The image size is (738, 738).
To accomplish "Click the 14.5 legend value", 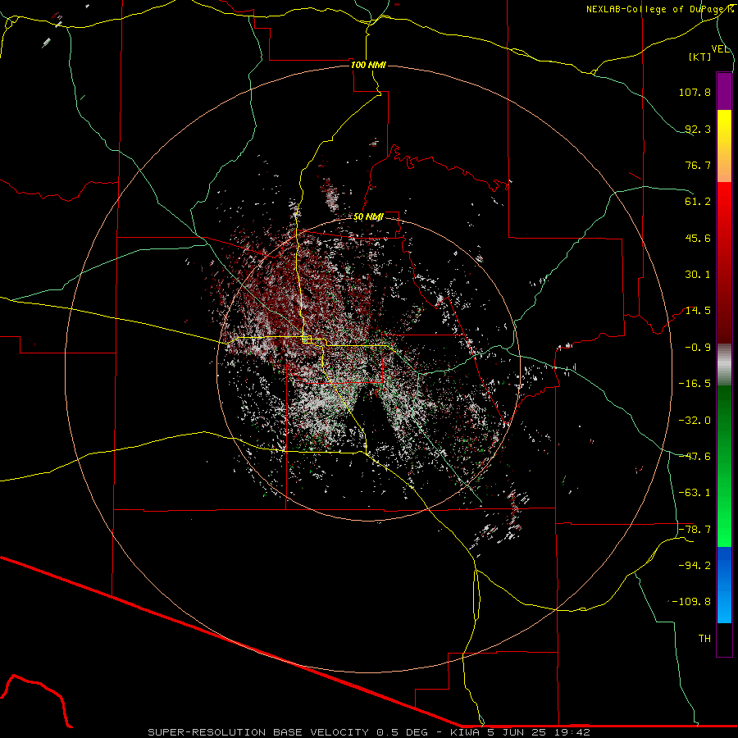I will coord(698,311).
